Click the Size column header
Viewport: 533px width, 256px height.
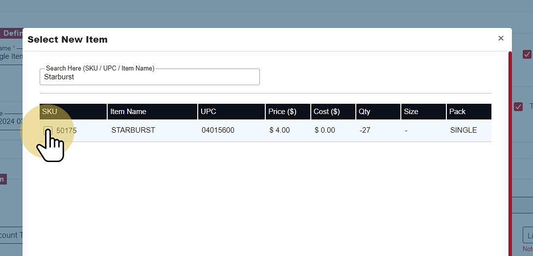(x=411, y=112)
